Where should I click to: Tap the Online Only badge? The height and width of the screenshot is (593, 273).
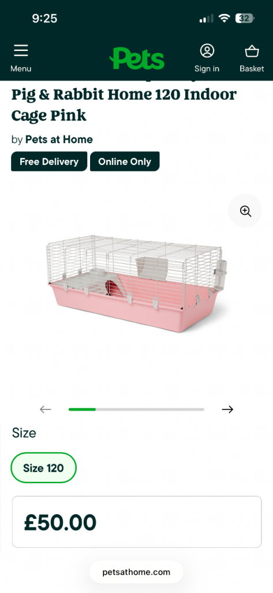pyautogui.click(x=125, y=162)
